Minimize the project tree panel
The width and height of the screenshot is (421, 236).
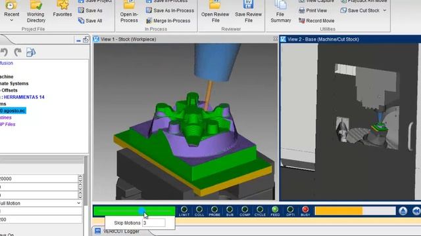(x=78, y=41)
